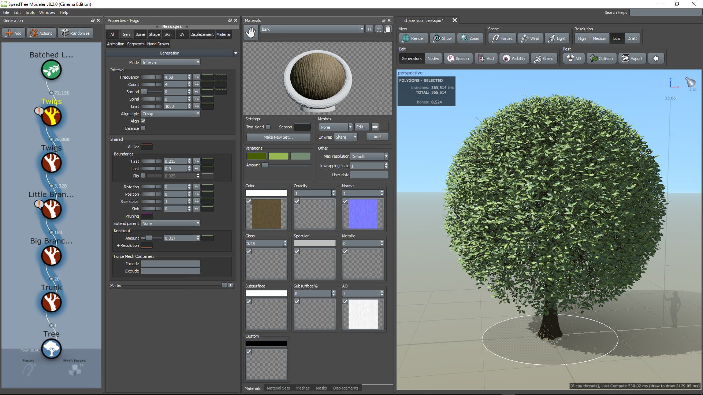Select the Generators edit icon
The image size is (703, 395).
tap(412, 58)
